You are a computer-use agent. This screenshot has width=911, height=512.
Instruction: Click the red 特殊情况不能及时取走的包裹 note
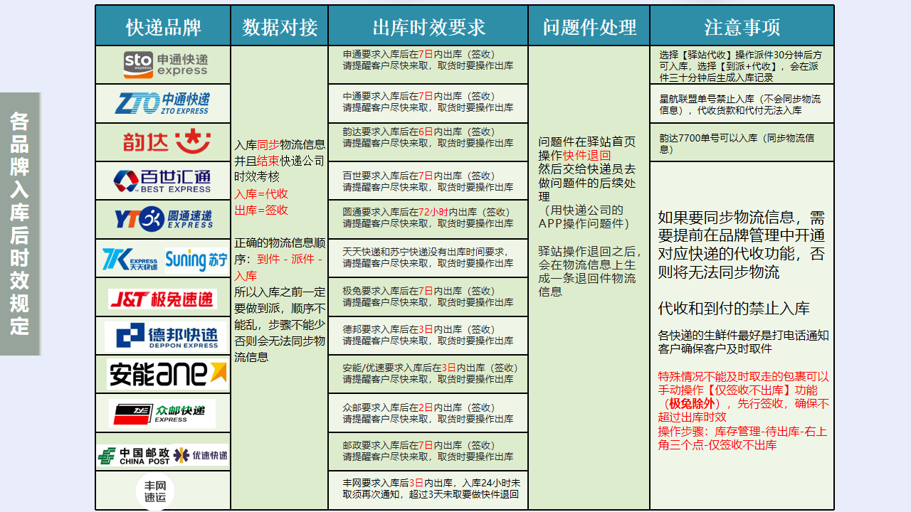743,397
